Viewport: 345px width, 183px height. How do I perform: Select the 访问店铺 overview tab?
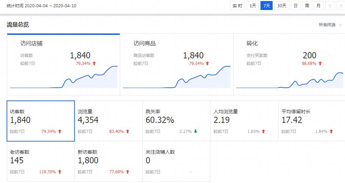[64, 64]
